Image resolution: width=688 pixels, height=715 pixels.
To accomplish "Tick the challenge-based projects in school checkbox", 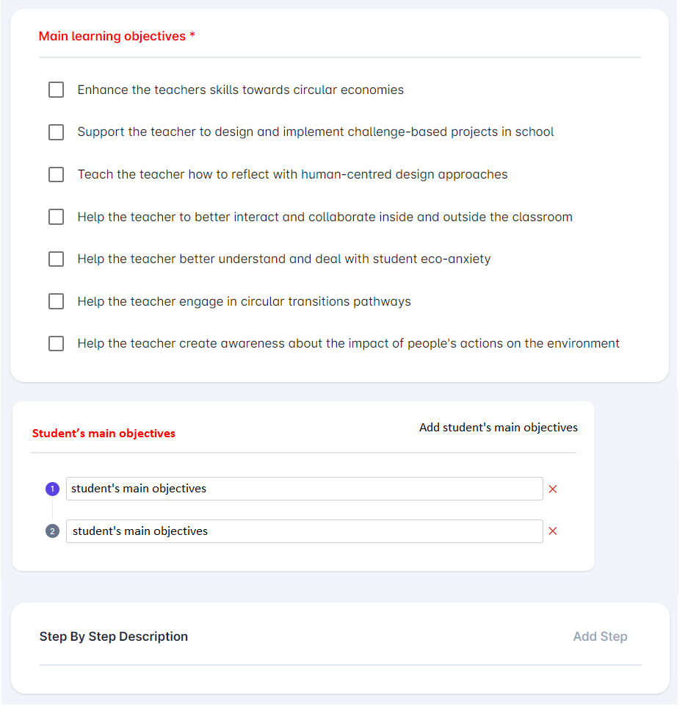I will 57,132.
